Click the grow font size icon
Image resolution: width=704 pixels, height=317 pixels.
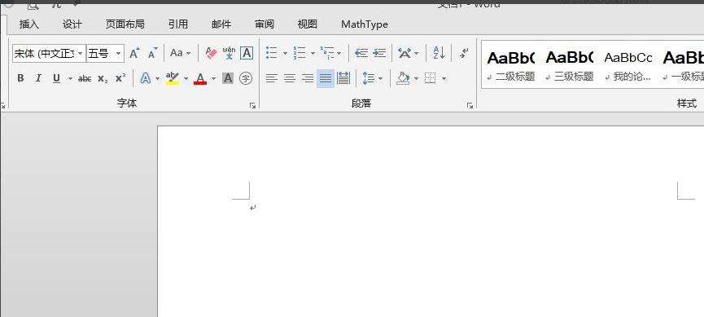[134, 54]
